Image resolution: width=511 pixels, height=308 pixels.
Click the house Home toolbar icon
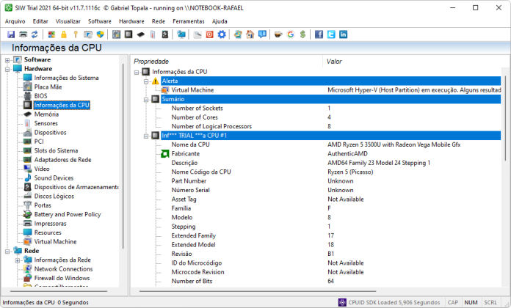pos(250,34)
